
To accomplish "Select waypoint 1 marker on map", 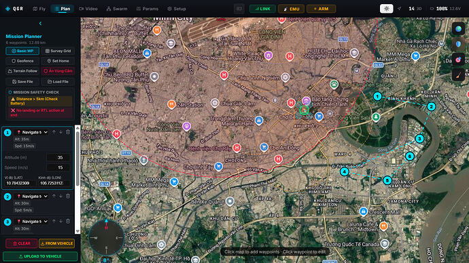I will click(x=377, y=96).
